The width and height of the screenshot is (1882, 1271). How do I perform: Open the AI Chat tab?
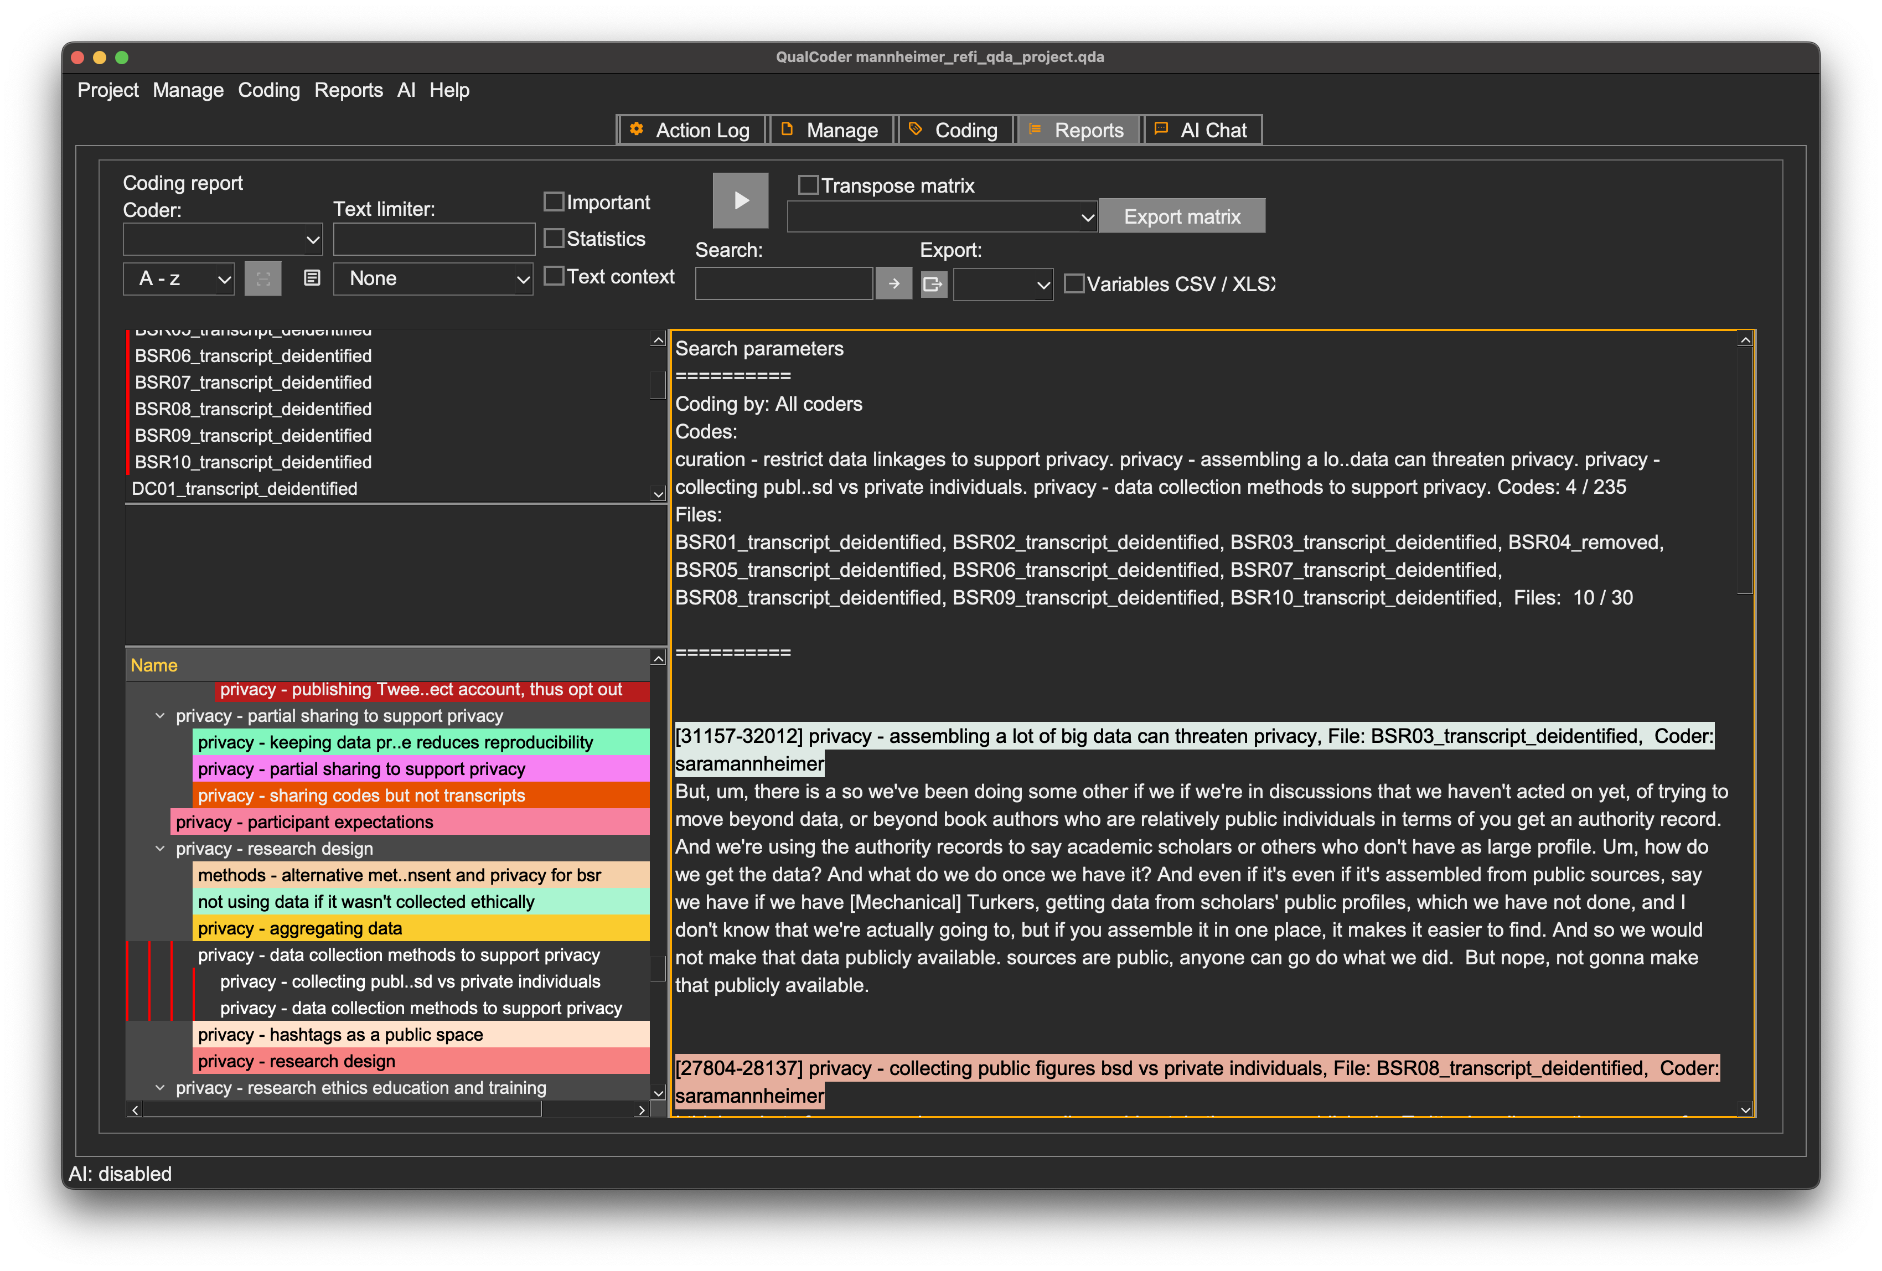pos(1202,131)
